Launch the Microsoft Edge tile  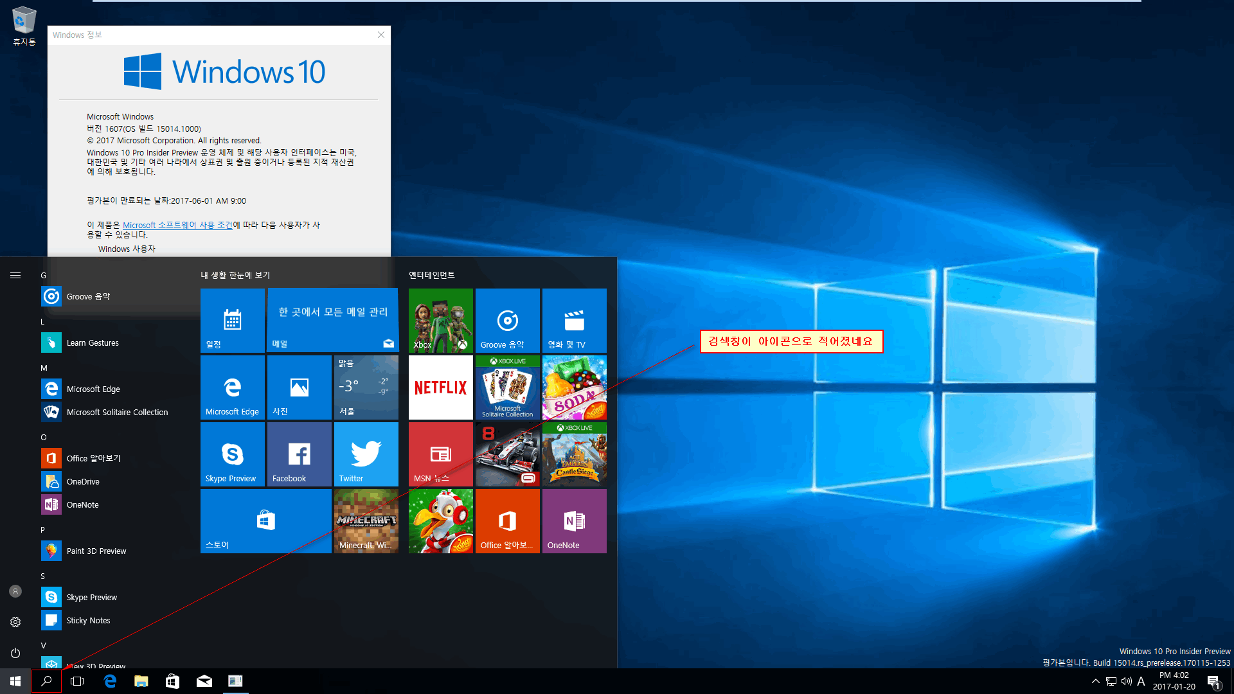click(x=233, y=387)
